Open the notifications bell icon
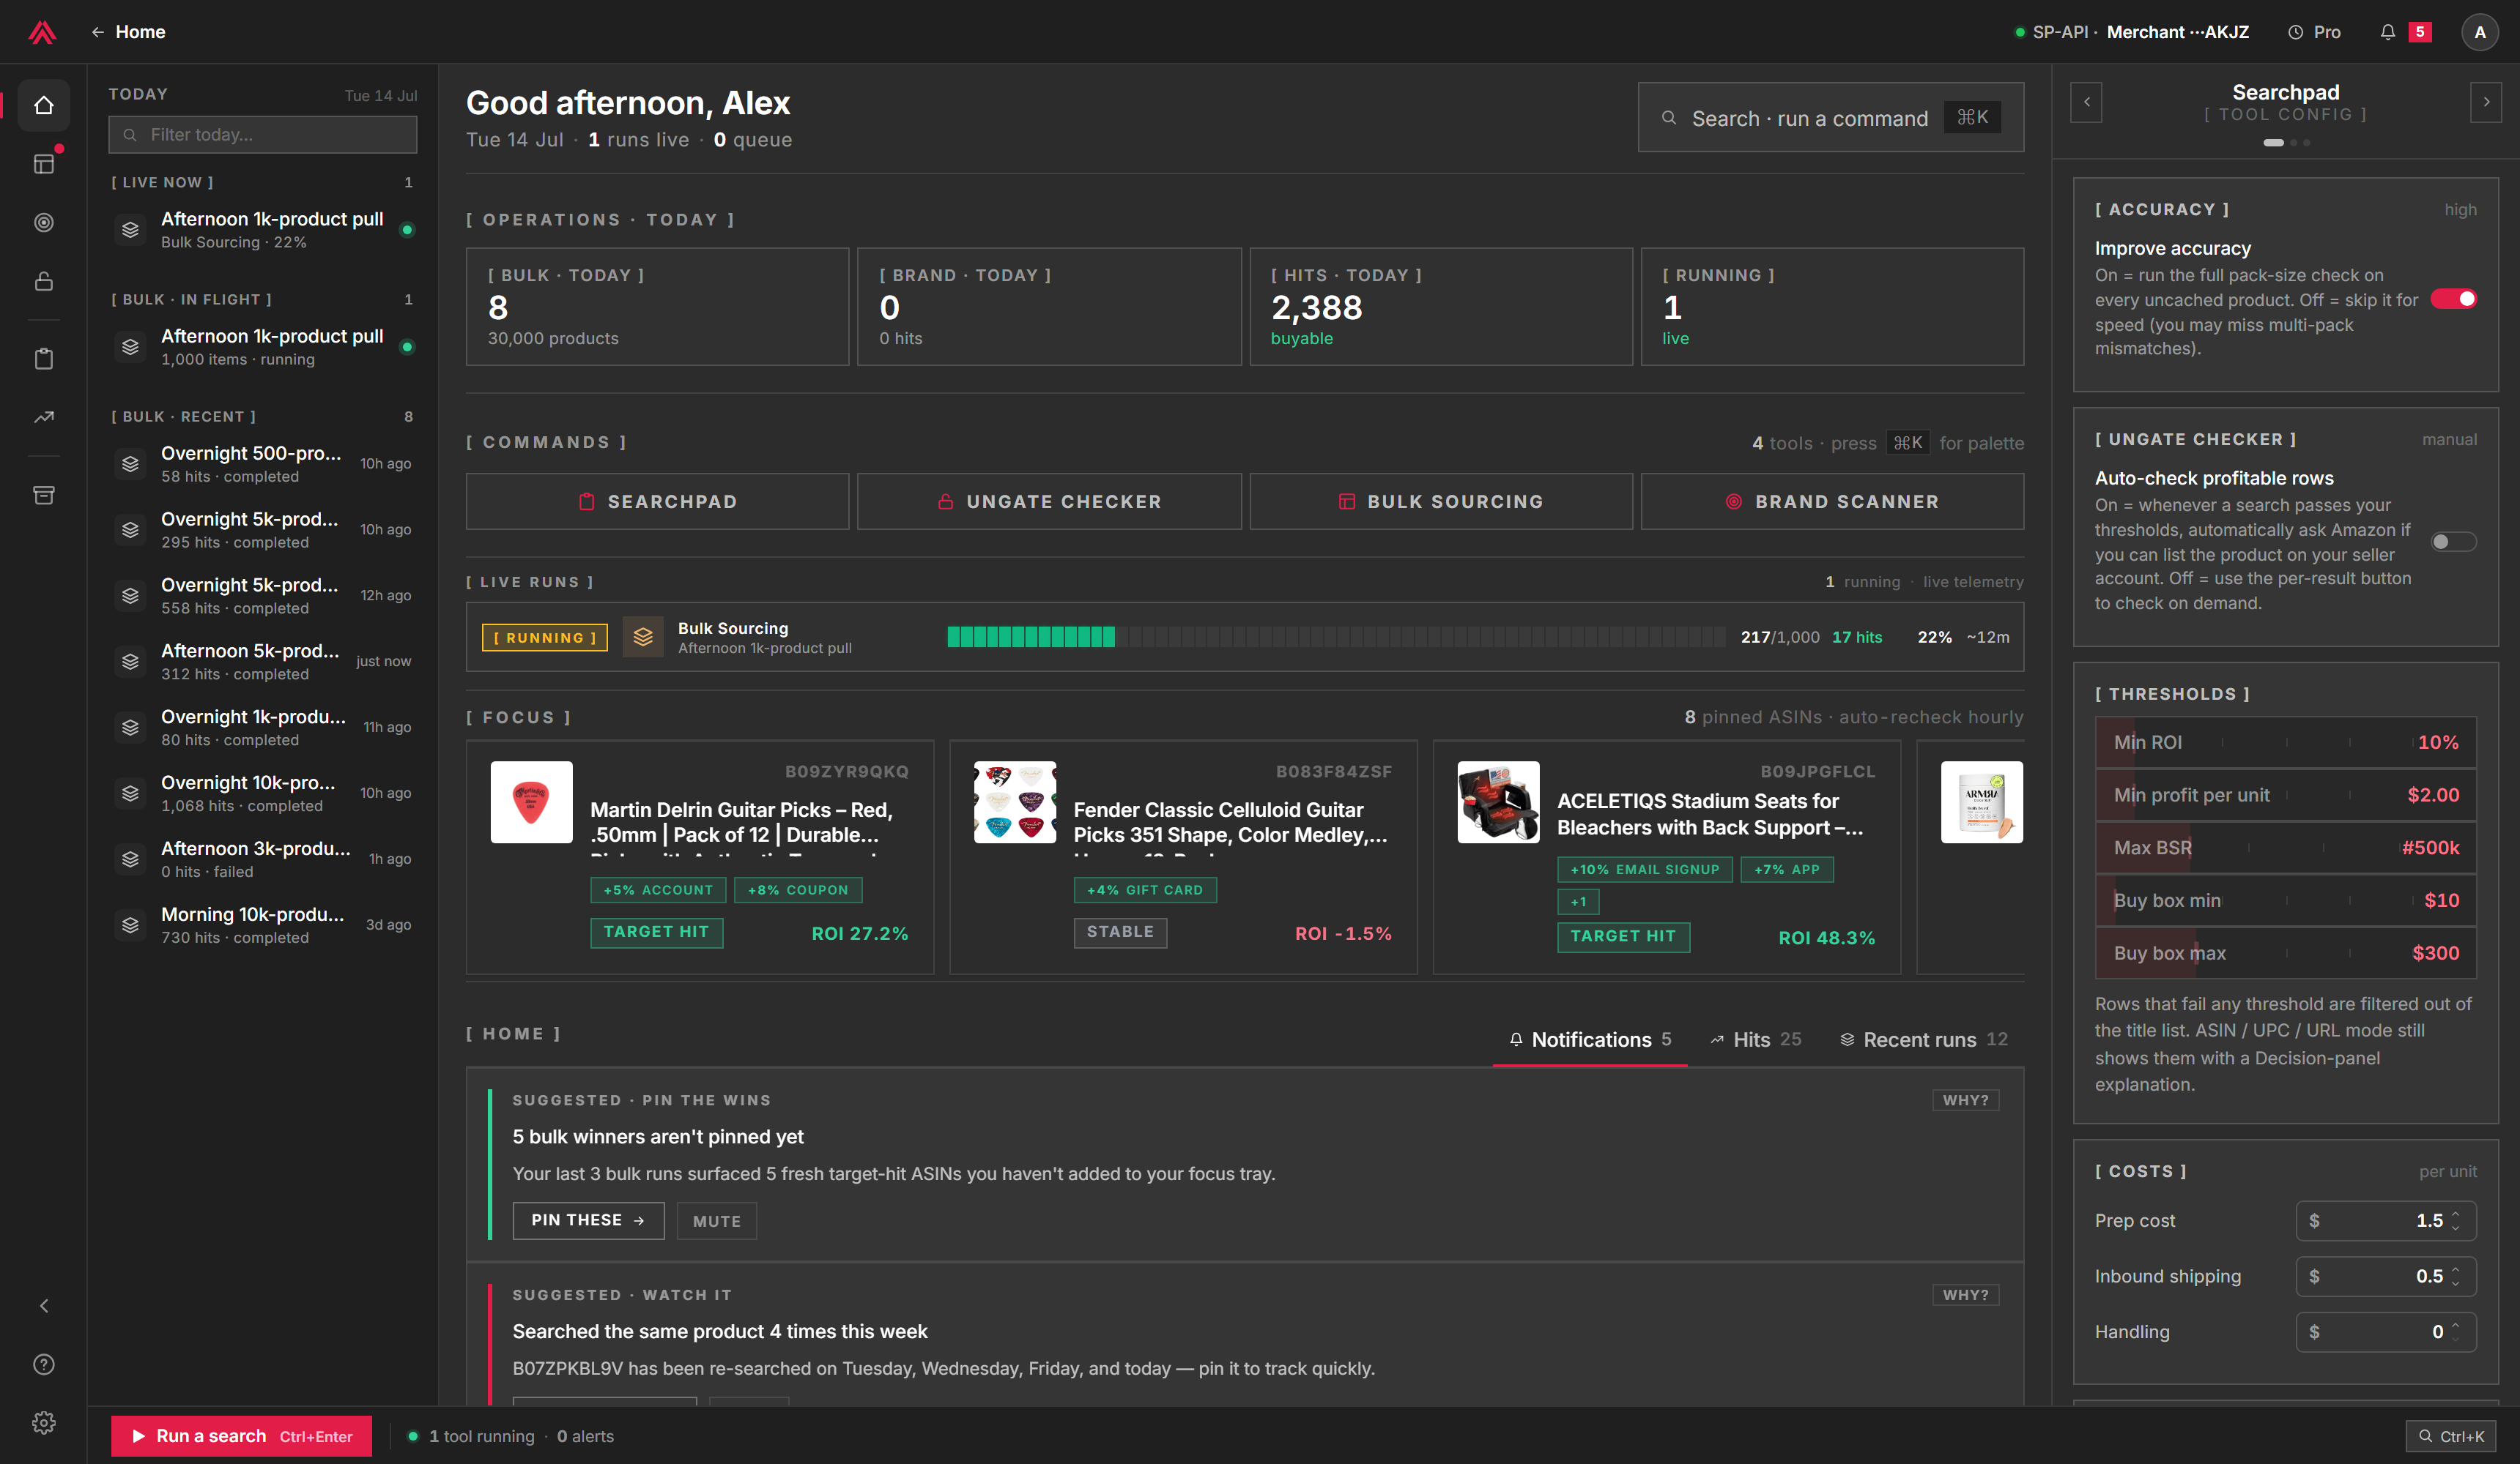This screenshot has width=2520, height=1464. [2388, 32]
